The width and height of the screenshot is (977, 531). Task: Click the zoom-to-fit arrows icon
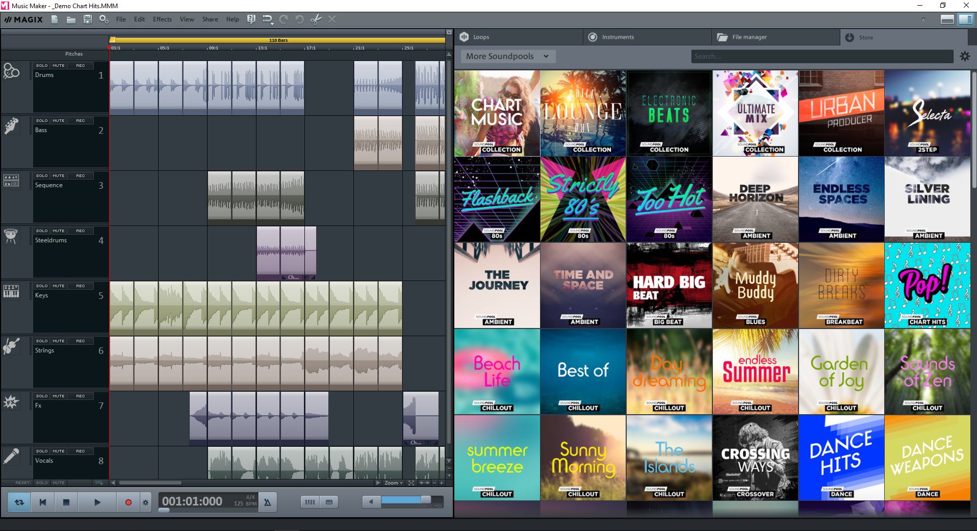pos(411,483)
